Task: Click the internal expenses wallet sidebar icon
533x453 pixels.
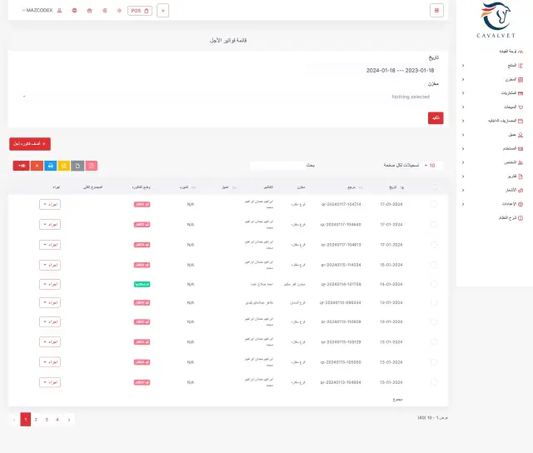Action: (521, 121)
